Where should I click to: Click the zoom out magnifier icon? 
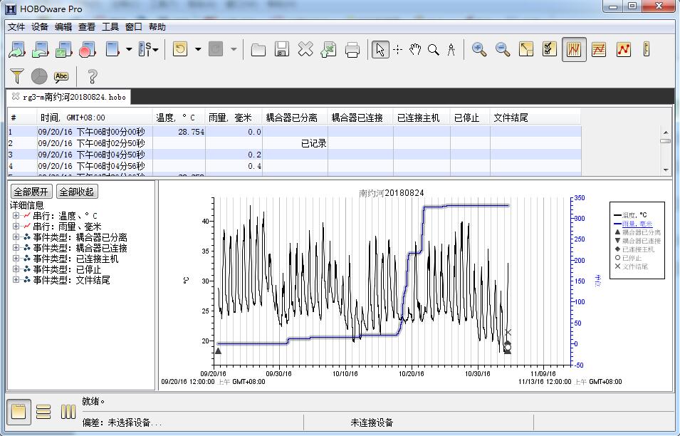[503, 49]
